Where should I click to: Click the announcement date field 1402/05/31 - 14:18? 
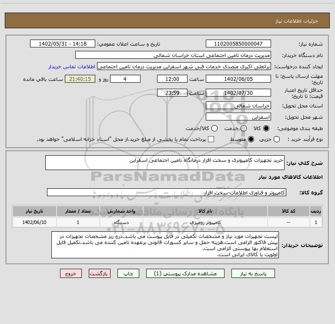click(x=63, y=43)
